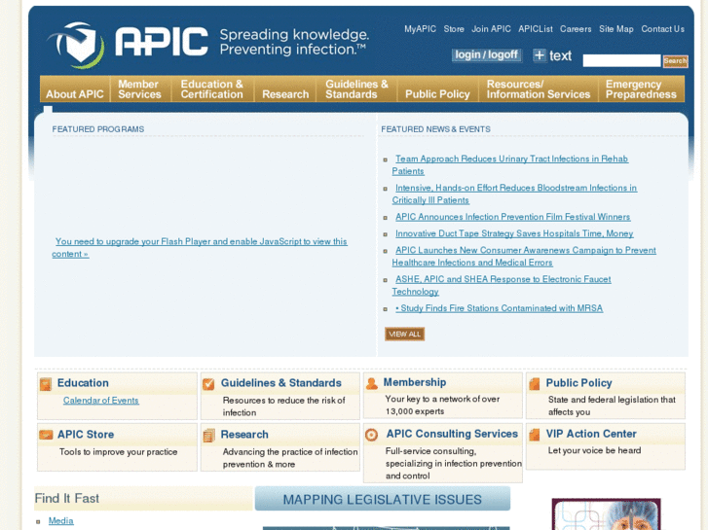Open the Careers link
The height and width of the screenshot is (530, 708).
click(576, 29)
